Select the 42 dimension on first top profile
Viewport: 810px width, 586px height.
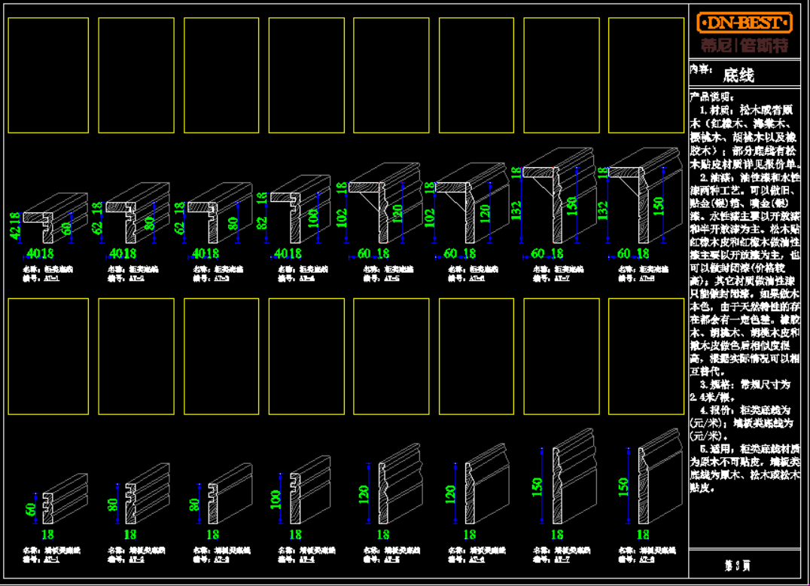pyautogui.click(x=14, y=230)
